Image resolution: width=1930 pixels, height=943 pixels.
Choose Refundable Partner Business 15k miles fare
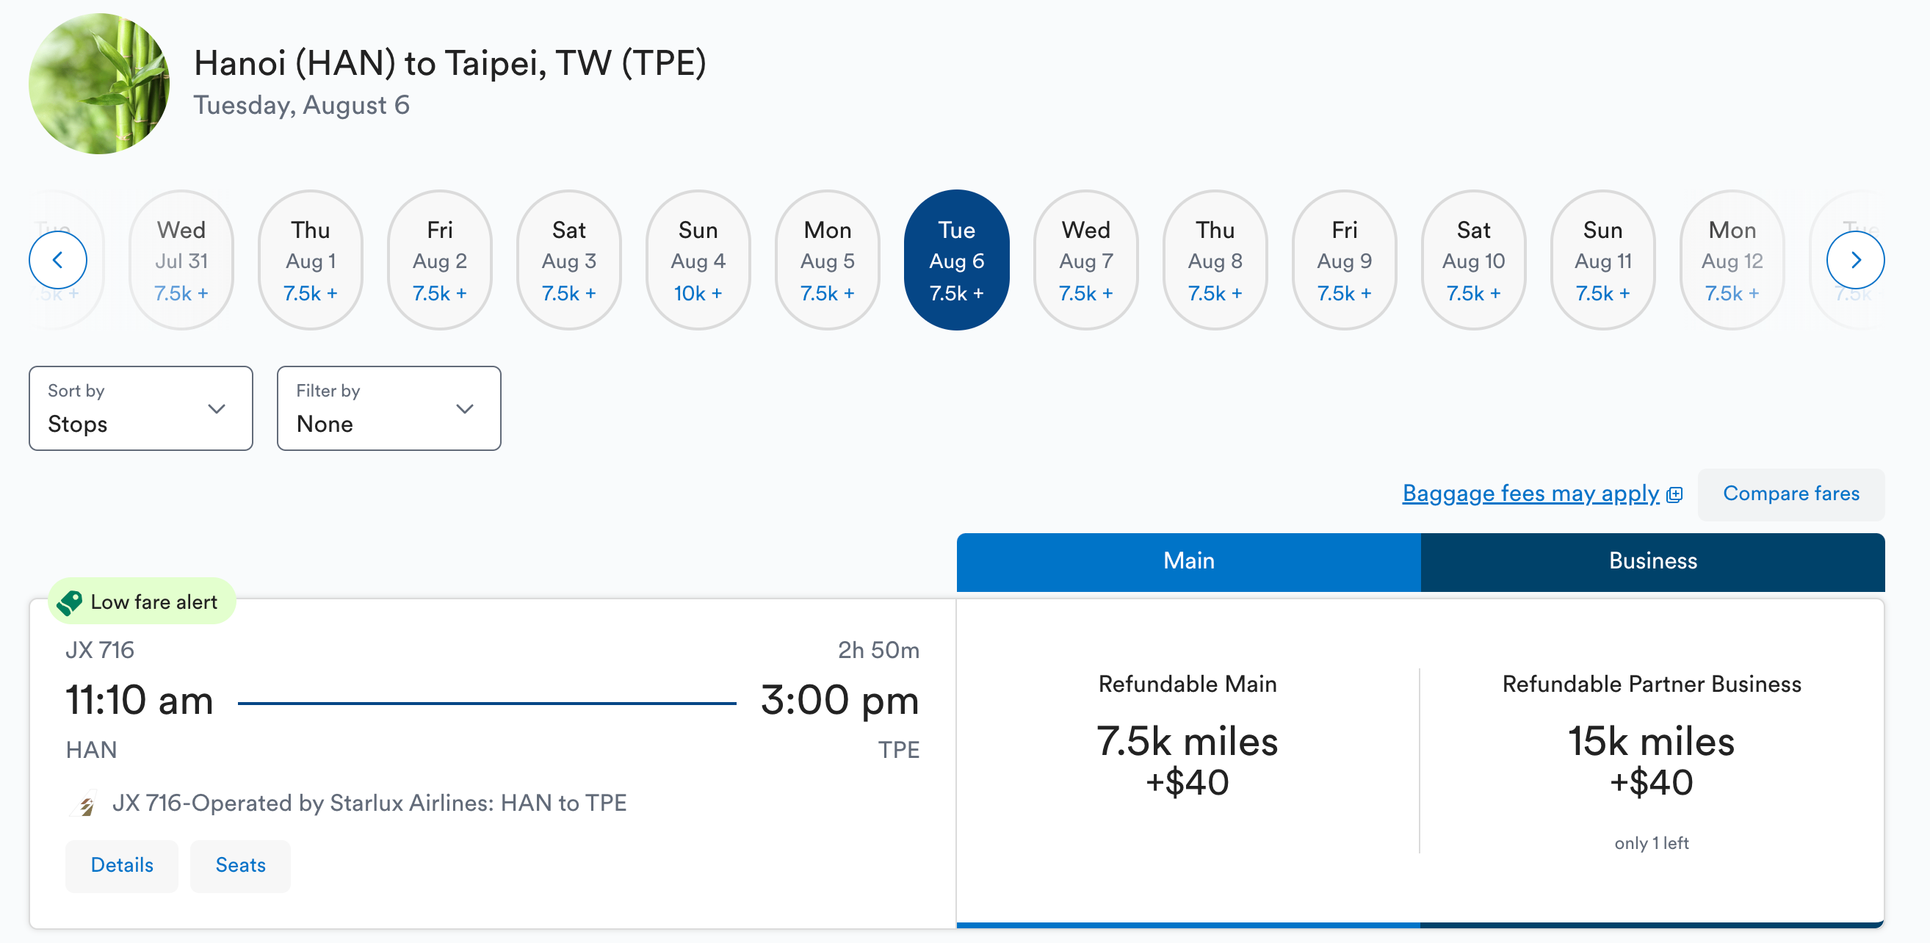[x=1650, y=760]
